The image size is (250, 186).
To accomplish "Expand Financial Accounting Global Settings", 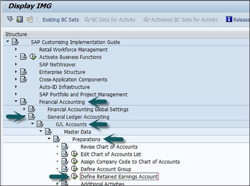I will (24, 109).
